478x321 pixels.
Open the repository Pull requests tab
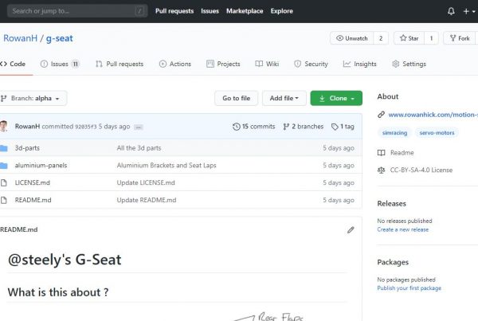[x=119, y=64]
